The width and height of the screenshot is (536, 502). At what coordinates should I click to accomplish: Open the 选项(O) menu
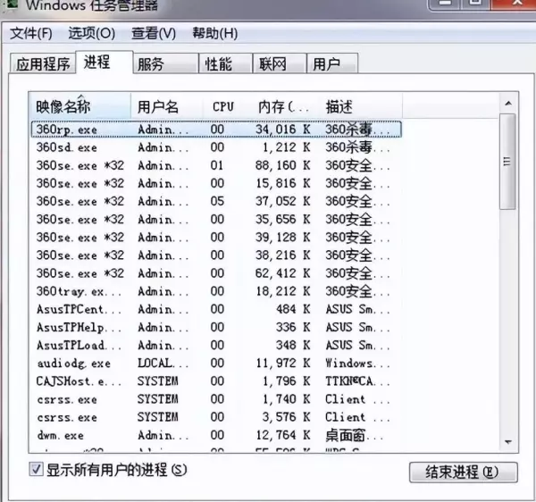coord(91,33)
